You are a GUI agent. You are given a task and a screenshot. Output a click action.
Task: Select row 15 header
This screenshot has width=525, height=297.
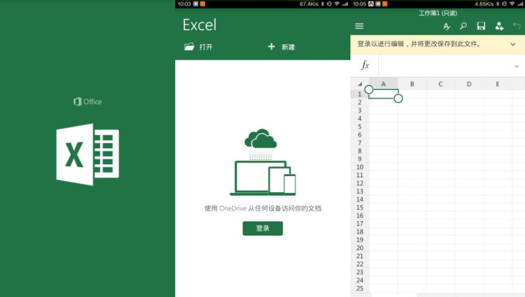(x=360, y=208)
